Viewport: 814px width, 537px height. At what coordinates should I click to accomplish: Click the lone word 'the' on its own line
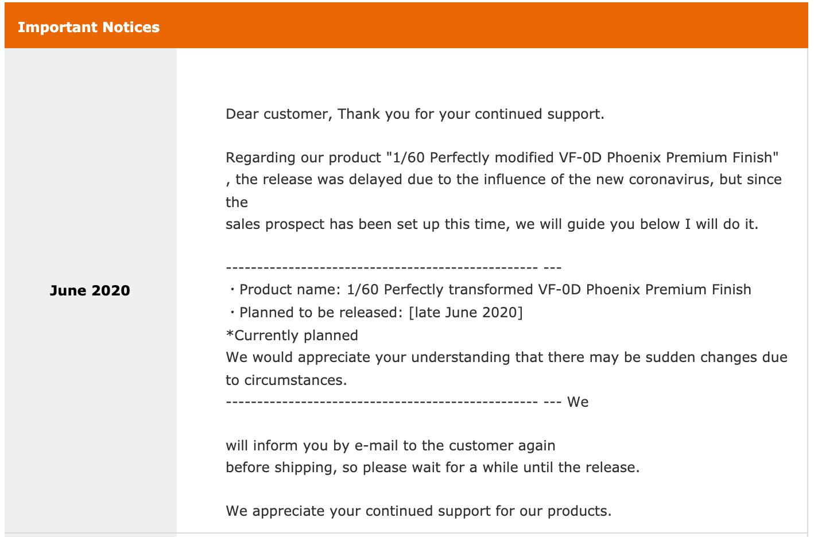click(x=237, y=202)
